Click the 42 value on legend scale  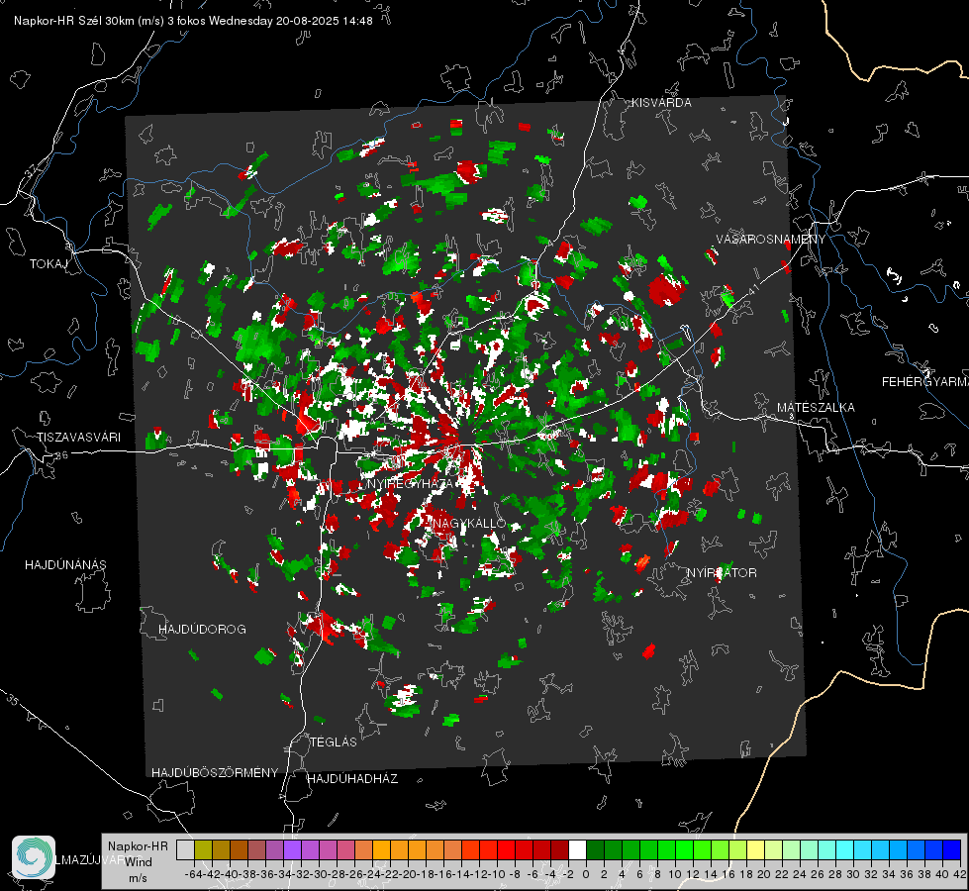pyautogui.click(x=960, y=874)
